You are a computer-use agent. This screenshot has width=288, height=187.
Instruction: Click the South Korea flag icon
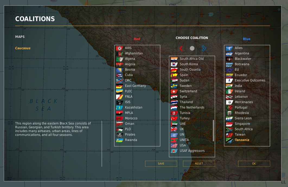tap(174, 64)
